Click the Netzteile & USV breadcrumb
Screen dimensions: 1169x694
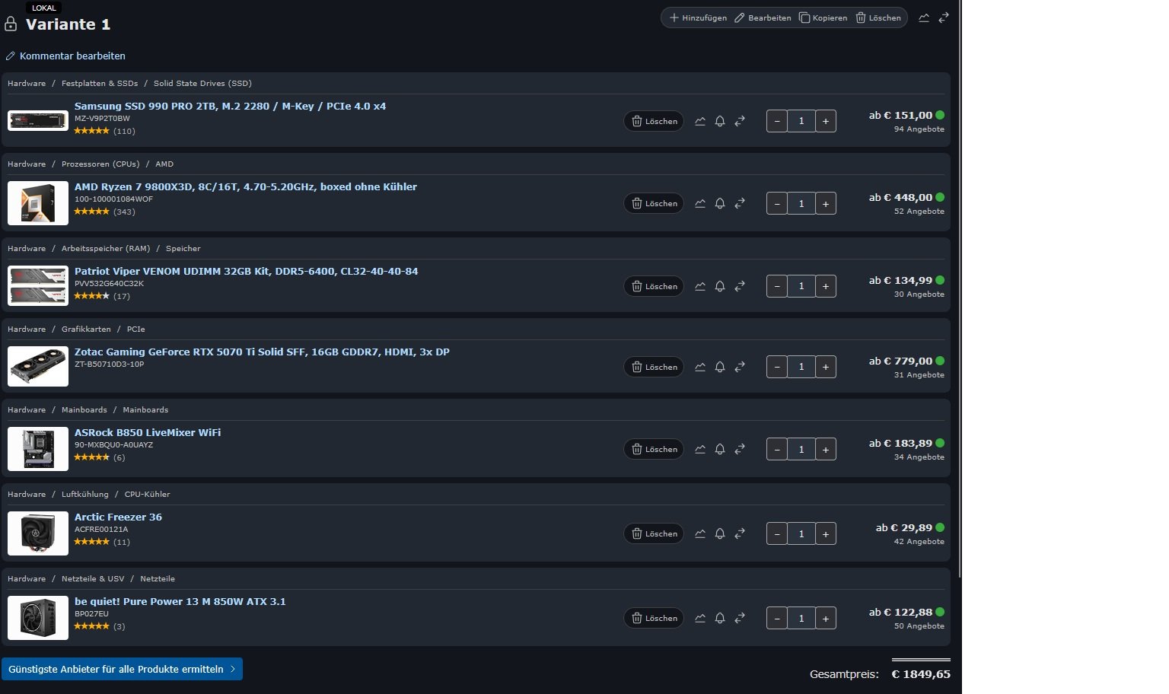click(x=93, y=578)
